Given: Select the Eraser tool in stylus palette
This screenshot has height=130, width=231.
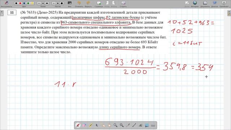Looking at the screenshot, I should pyautogui.click(x=84, y=125).
